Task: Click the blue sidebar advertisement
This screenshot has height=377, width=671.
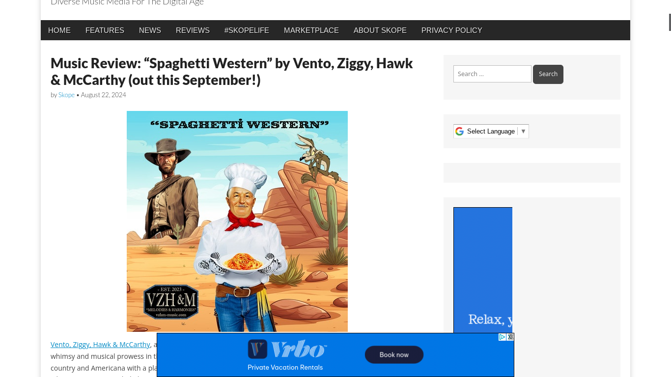Action: tap(483, 270)
